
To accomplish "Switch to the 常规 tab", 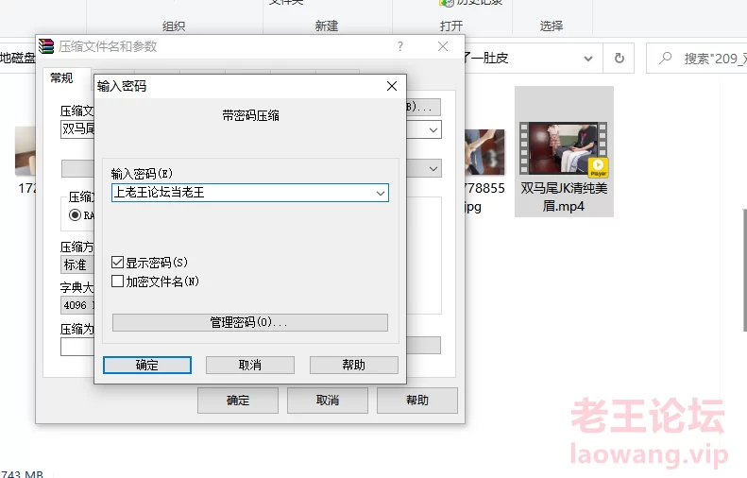I will (62, 77).
